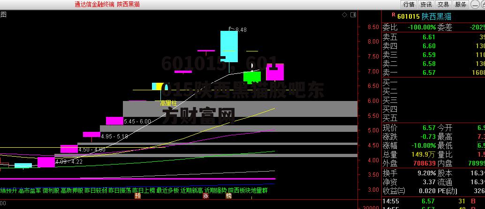Viewport: 485px width, 209px height.
Task: Click the 榜 event marker below the chart
Action: [x=228, y=196]
